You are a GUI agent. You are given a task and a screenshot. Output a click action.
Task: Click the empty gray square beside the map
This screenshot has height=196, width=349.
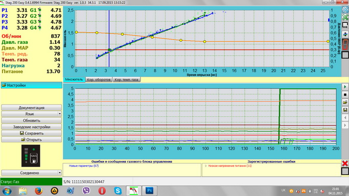345,55
